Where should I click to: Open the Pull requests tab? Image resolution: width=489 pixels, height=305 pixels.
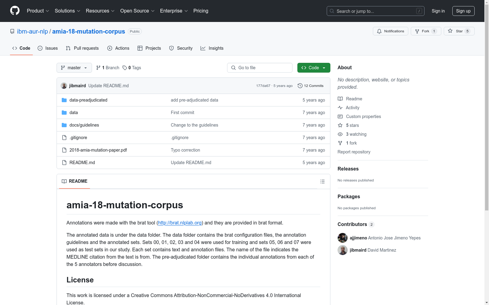click(x=82, y=48)
